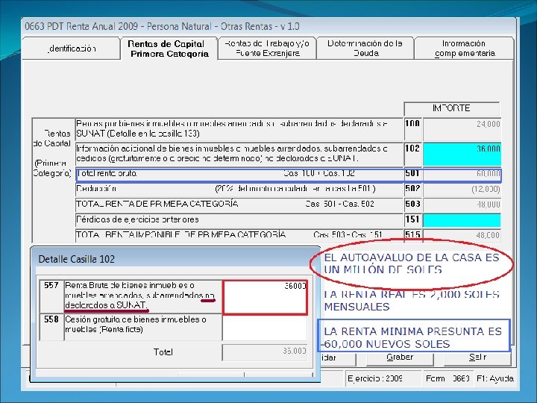
Task: Click the 558 row number in detail dialog
Action: [51, 319]
